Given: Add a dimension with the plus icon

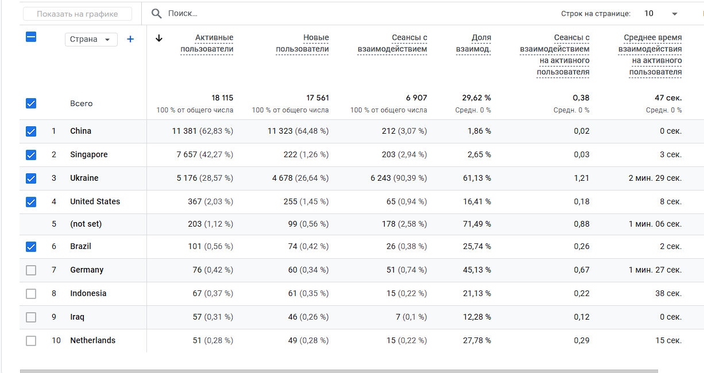Looking at the screenshot, I should pos(130,40).
